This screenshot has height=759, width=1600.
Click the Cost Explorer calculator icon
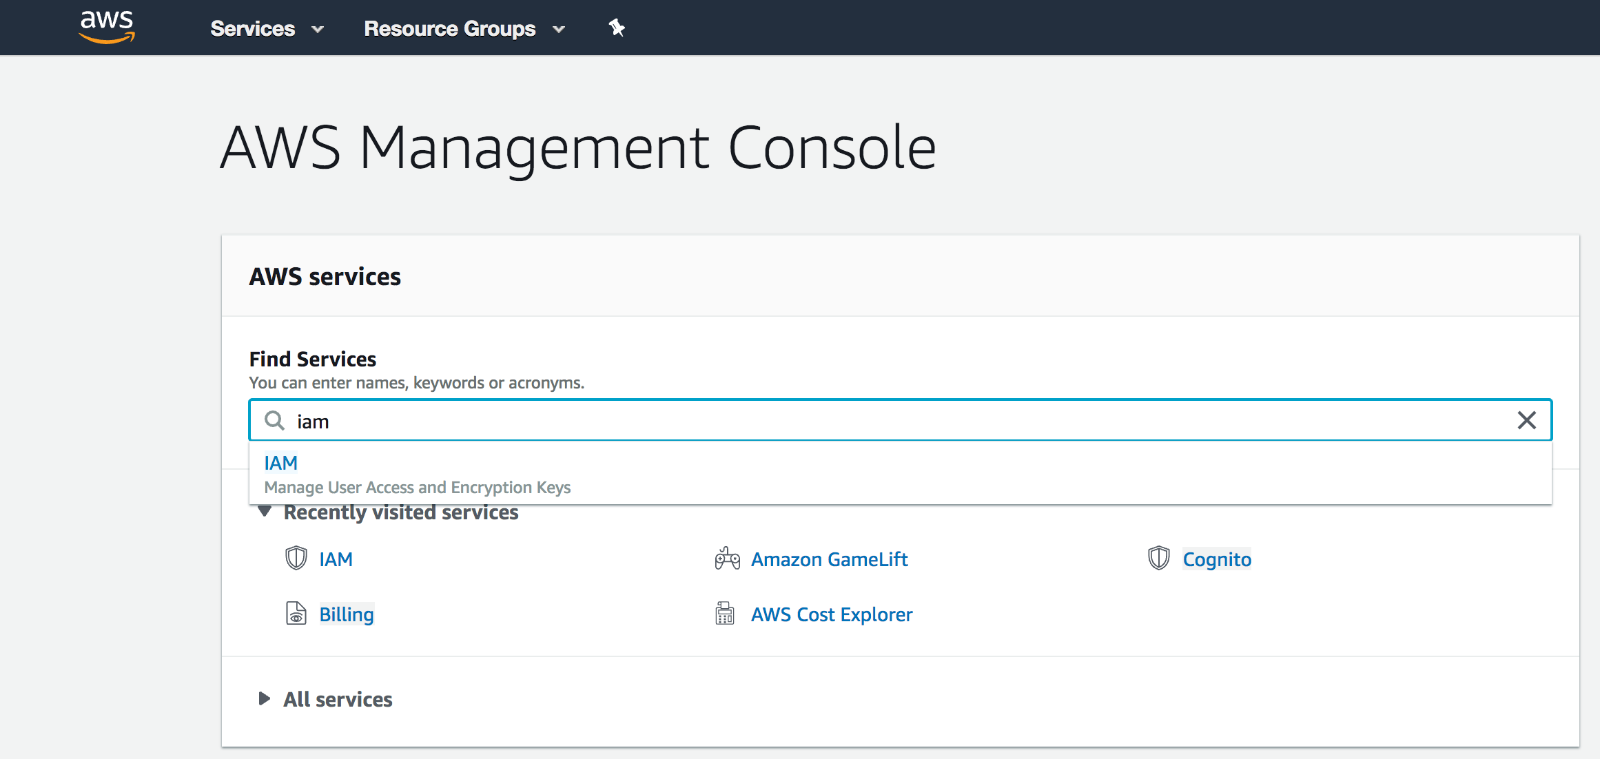point(725,613)
